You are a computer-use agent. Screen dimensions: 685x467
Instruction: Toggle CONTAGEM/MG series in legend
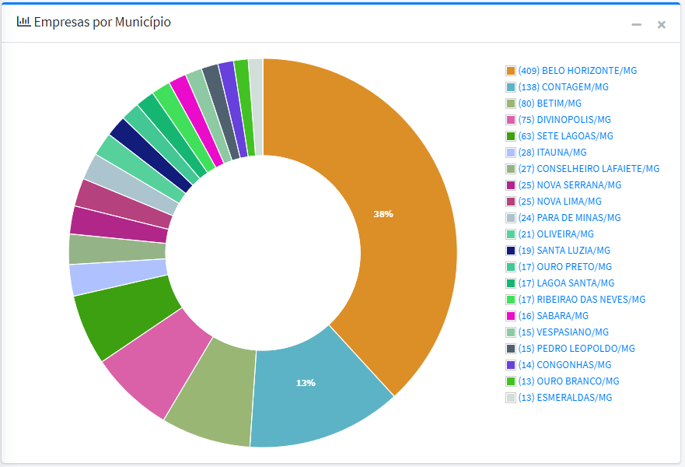(x=563, y=87)
